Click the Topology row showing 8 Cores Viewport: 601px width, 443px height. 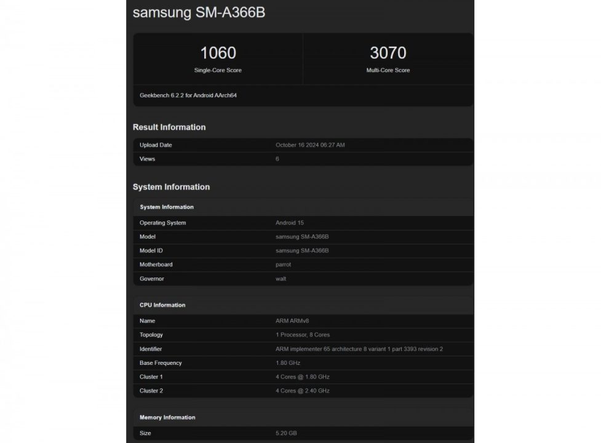303,335
